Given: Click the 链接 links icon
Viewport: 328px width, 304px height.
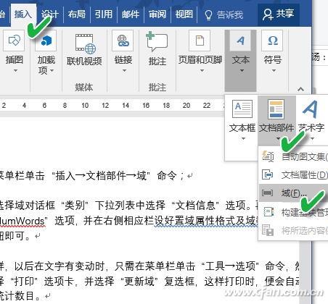Looking at the screenshot, I should coord(123,41).
